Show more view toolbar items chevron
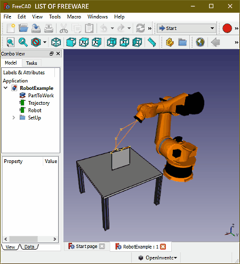 236,42
